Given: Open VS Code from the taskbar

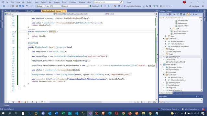Looking at the screenshot, I should [x=77, y=113].
